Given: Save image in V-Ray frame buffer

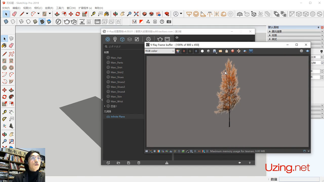Looking at the screenshot, I should (x=214, y=51).
